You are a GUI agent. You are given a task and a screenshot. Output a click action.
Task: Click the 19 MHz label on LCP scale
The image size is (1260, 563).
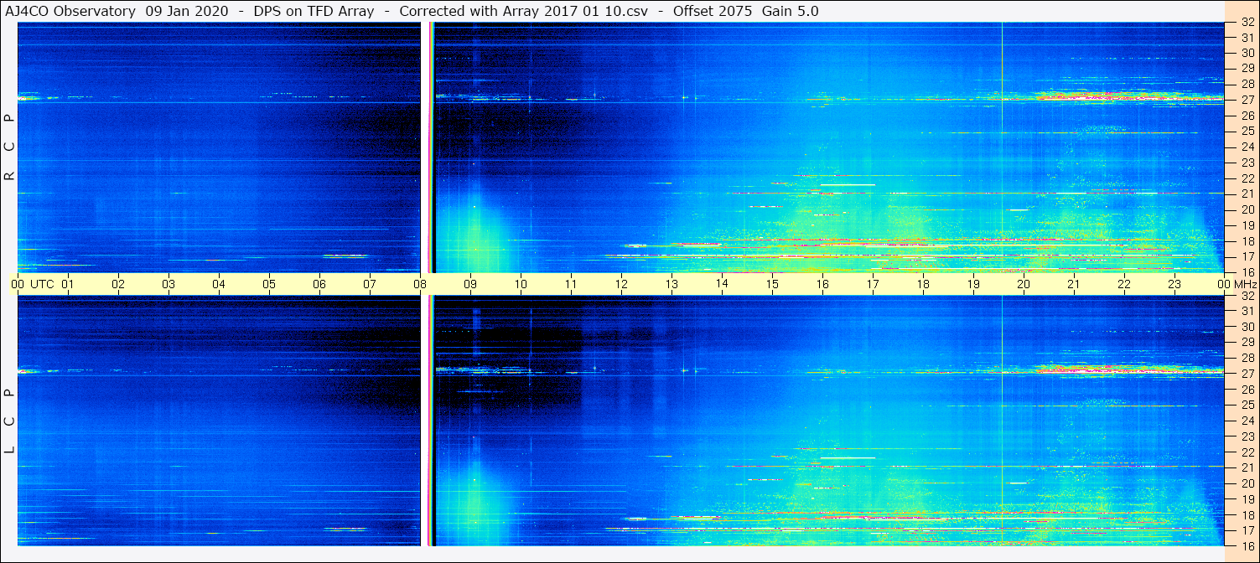(x=1247, y=499)
